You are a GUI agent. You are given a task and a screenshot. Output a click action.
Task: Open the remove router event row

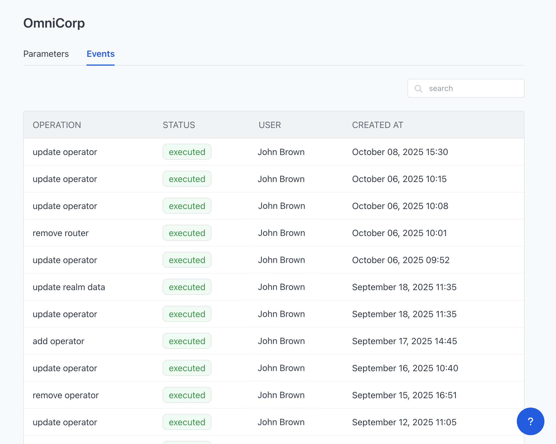[x=61, y=233]
